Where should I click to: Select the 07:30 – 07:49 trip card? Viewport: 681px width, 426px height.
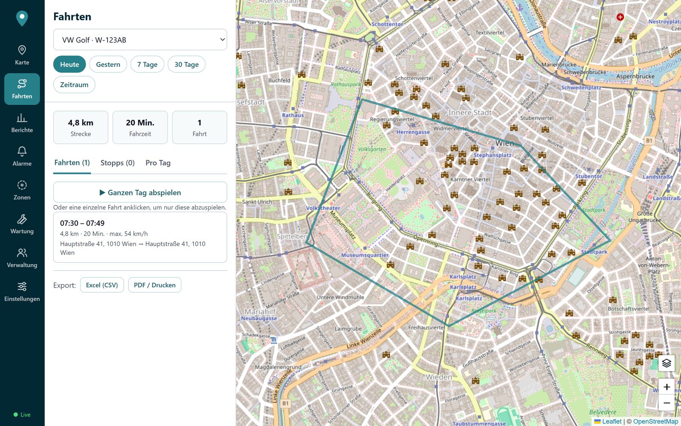(140, 237)
